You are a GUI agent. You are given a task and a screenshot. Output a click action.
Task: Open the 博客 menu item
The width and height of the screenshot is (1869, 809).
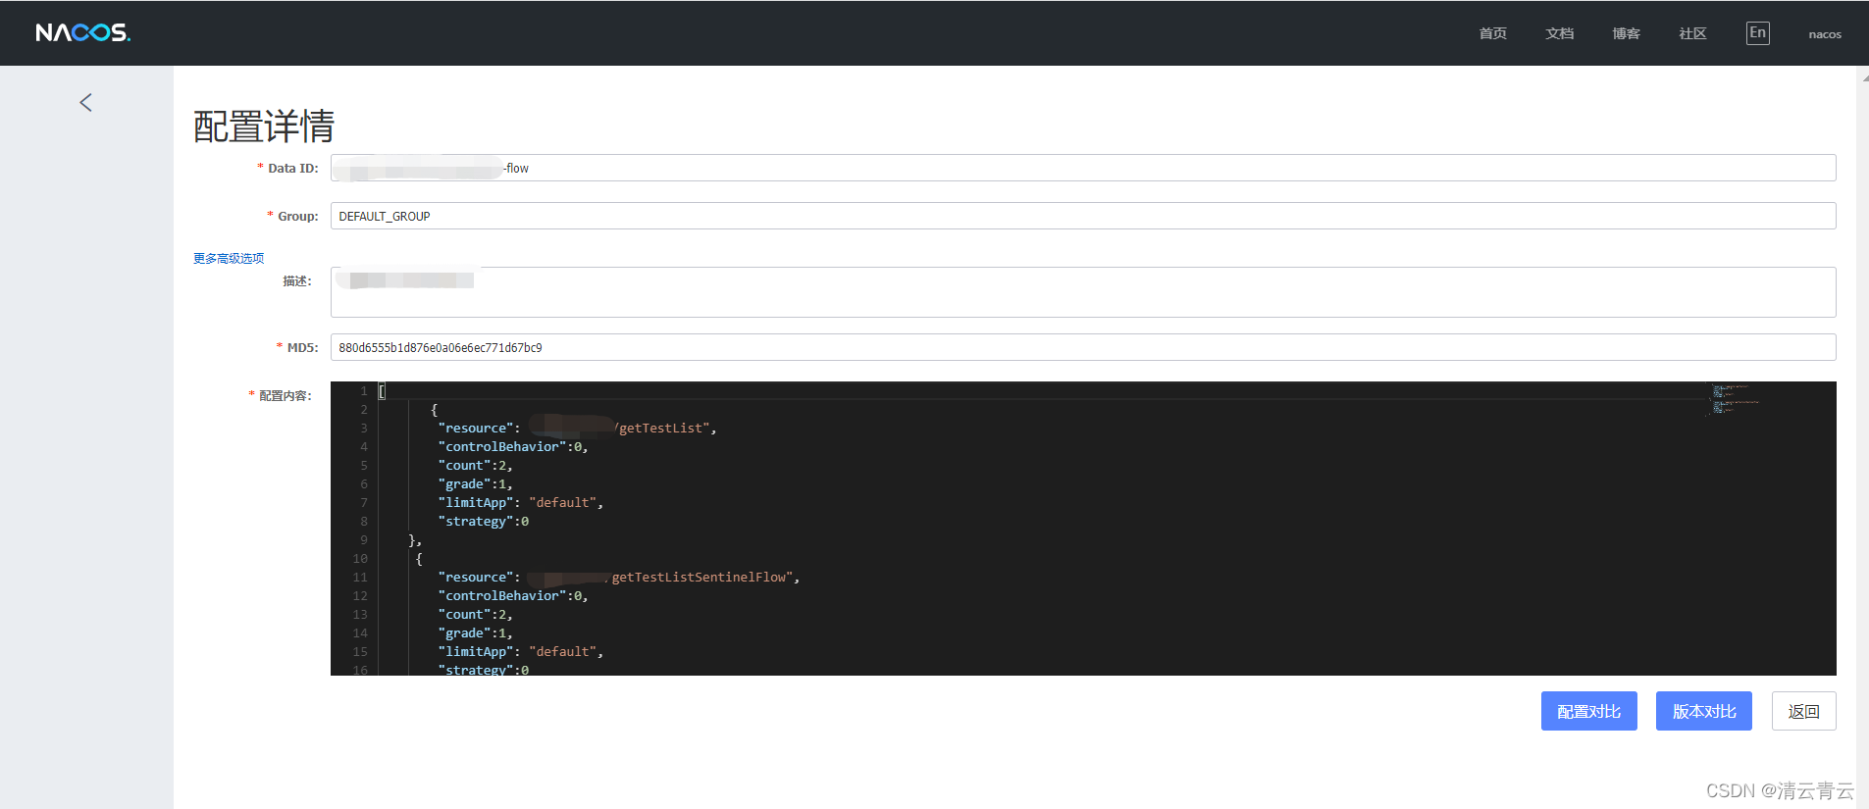1626,33
